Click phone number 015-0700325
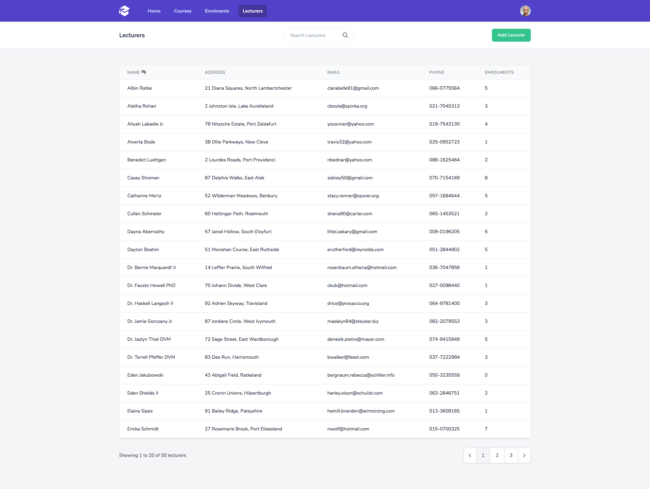 tap(445, 429)
